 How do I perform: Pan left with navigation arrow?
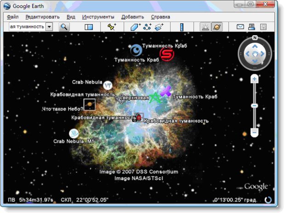coord(247,54)
